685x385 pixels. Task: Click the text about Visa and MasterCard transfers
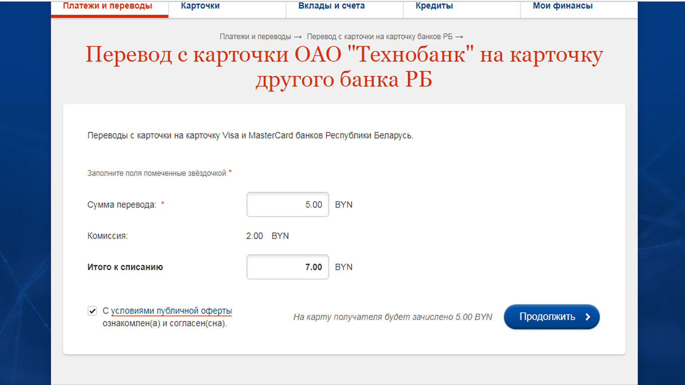coord(250,135)
